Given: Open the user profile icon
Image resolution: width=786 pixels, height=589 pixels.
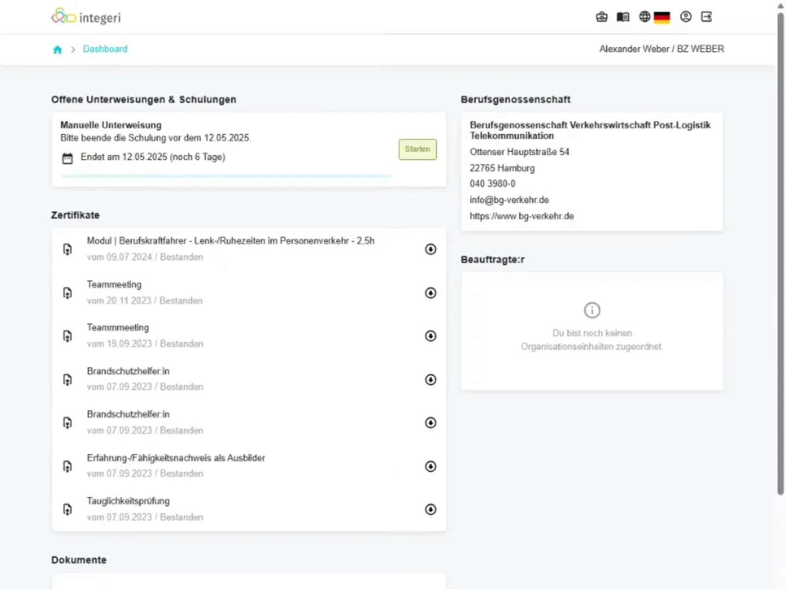Looking at the screenshot, I should coord(686,17).
